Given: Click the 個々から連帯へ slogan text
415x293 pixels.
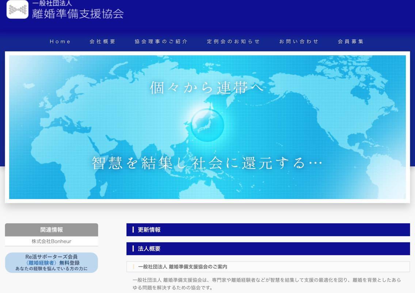Looking at the screenshot, I should pos(206,87).
